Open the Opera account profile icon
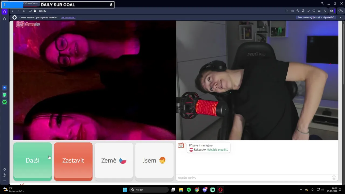 [x=325, y=11]
